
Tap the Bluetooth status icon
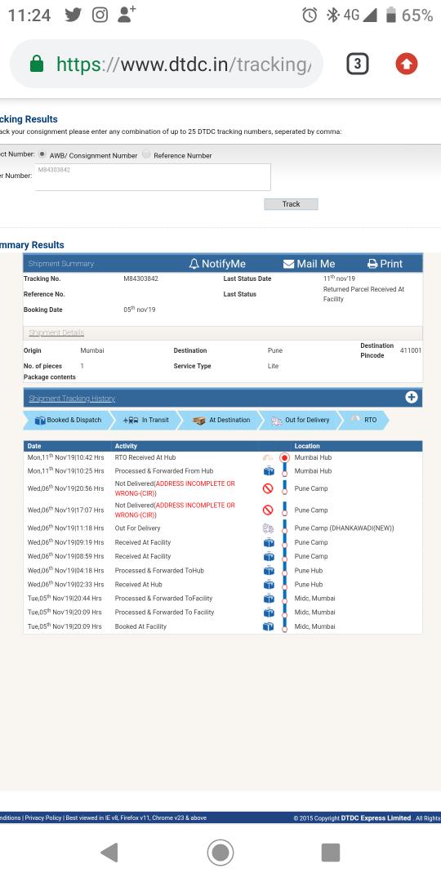coord(333,16)
